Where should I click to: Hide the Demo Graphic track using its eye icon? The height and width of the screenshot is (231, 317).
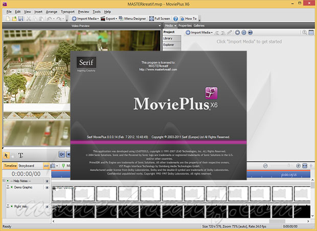(47, 187)
